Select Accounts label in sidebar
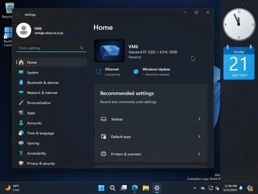The height and width of the screenshot is (194, 258). pos(34,123)
